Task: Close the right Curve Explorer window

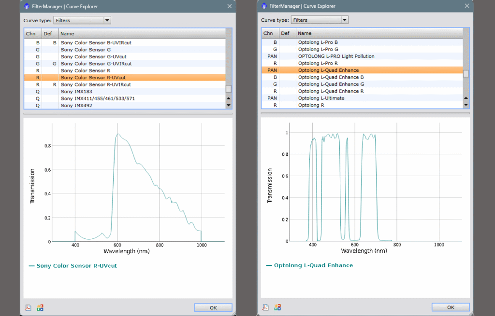Action: point(467,6)
